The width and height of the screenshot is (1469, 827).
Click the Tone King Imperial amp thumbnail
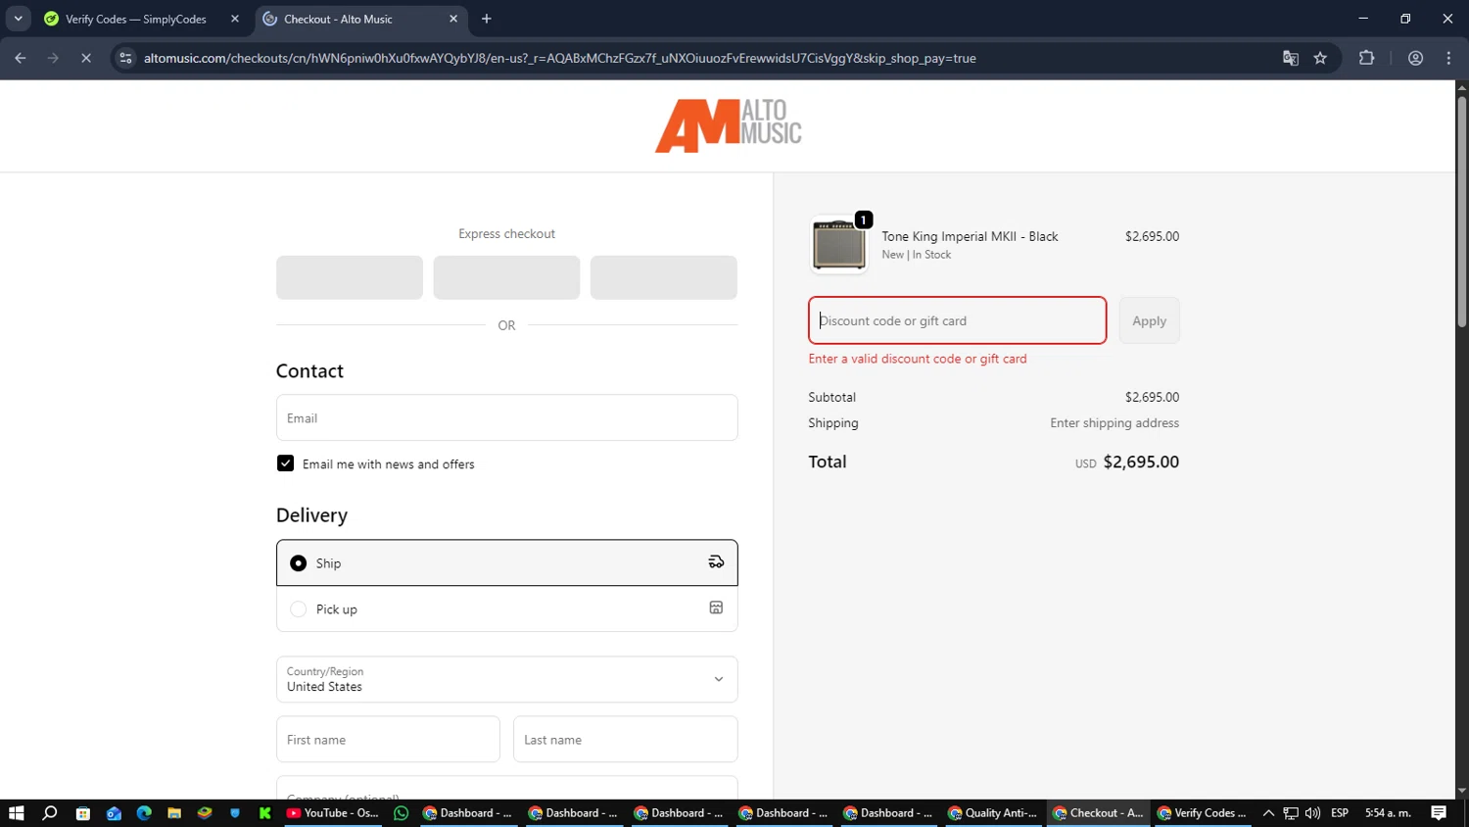pyautogui.click(x=839, y=245)
